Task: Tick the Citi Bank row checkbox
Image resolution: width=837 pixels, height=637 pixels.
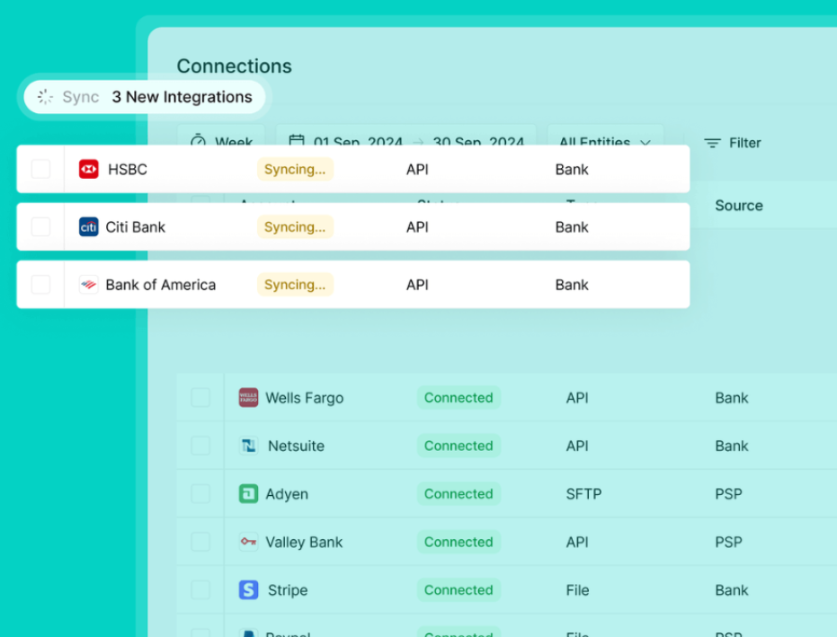Action: (x=40, y=226)
